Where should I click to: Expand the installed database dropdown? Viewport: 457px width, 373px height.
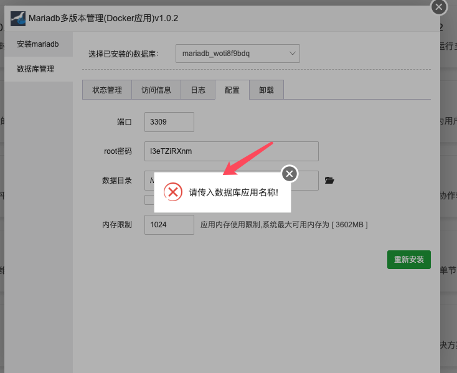click(x=238, y=54)
